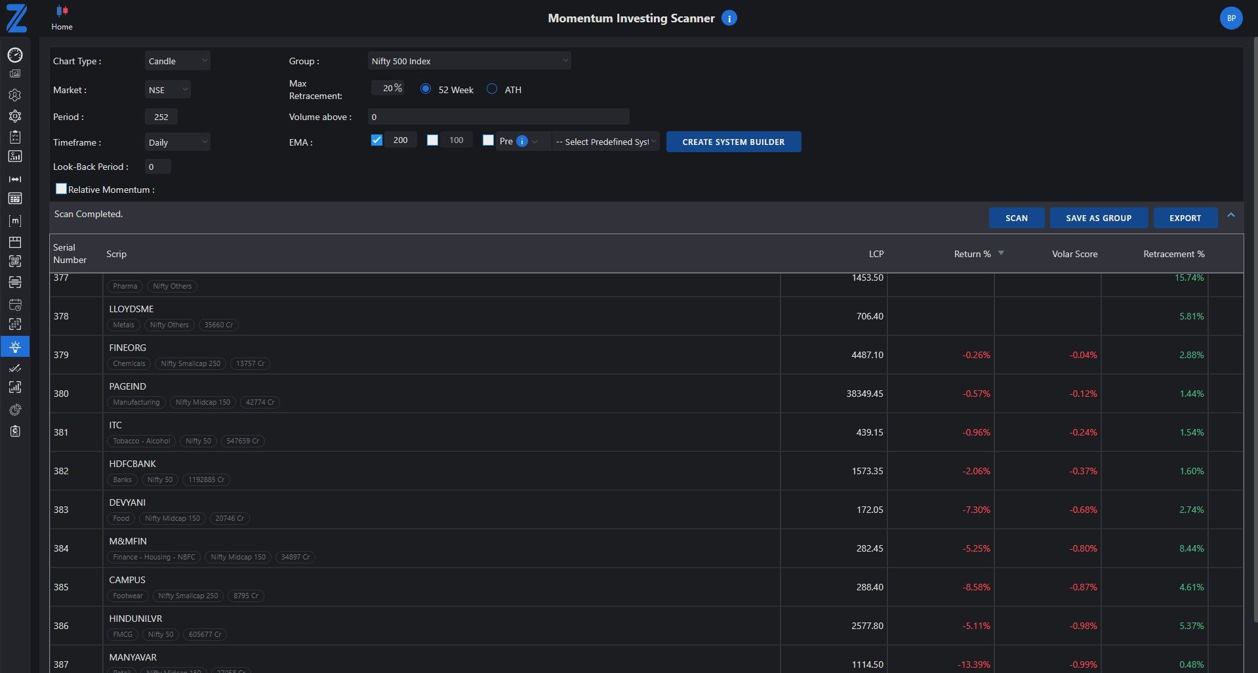Click the DEVYANI Food tag
The image size is (1258, 673).
click(x=121, y=518)
